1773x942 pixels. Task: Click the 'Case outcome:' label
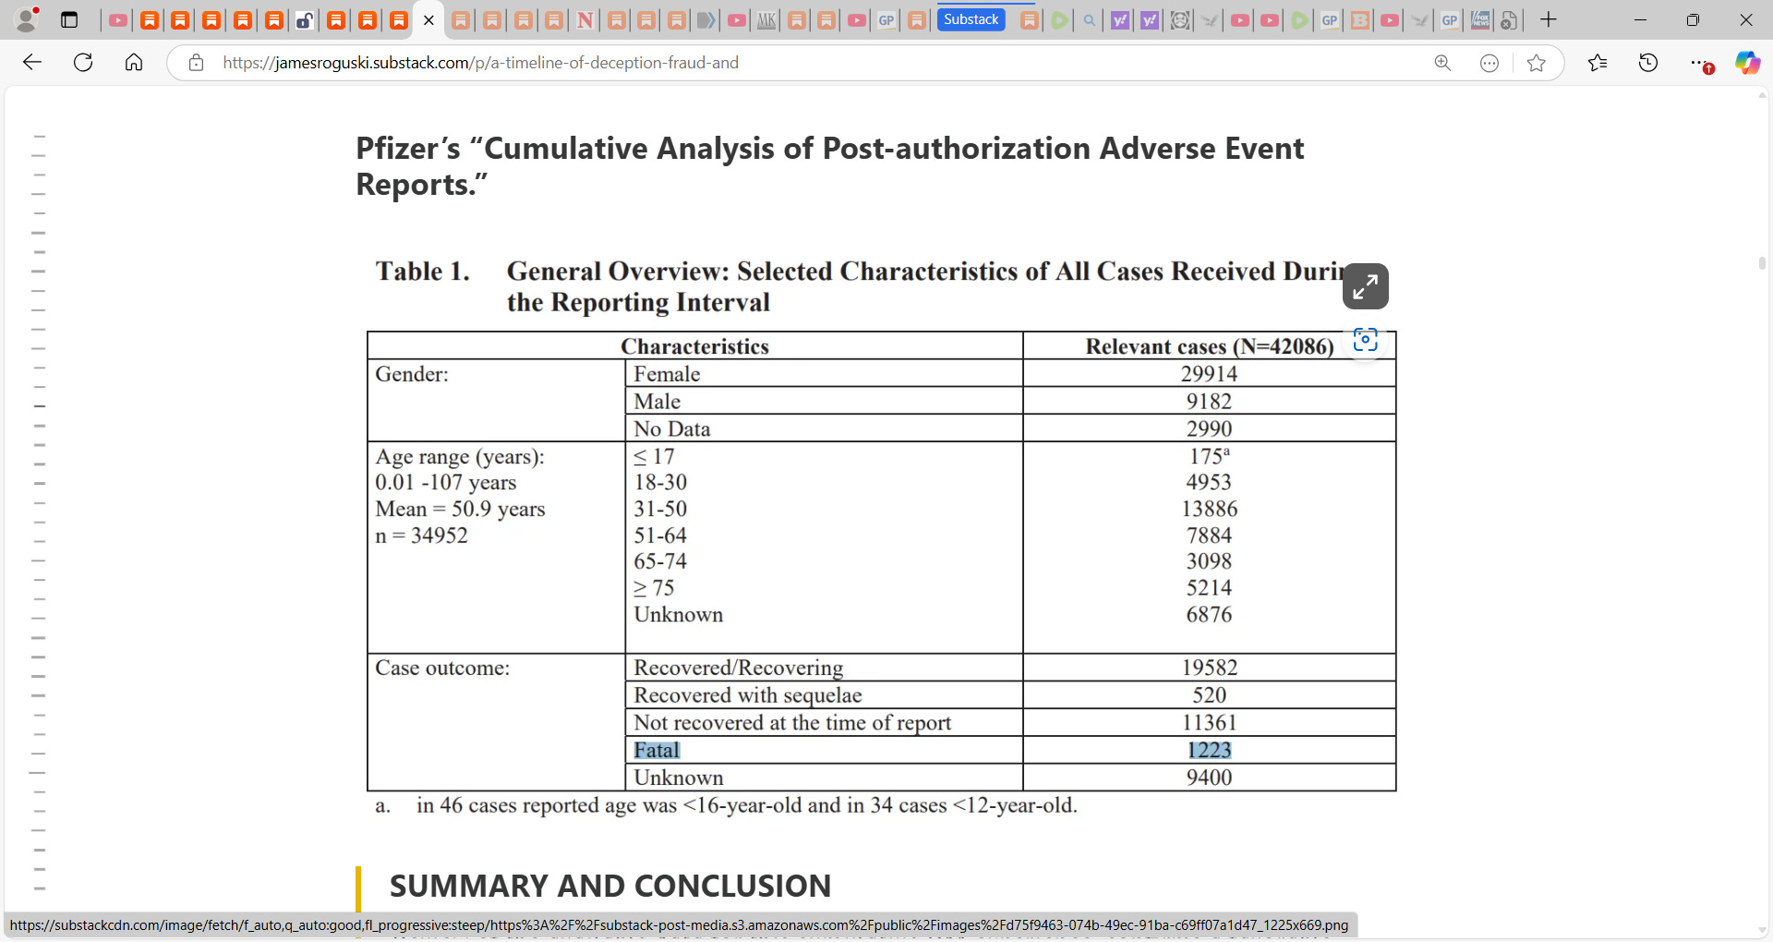(x=441, y=668)
